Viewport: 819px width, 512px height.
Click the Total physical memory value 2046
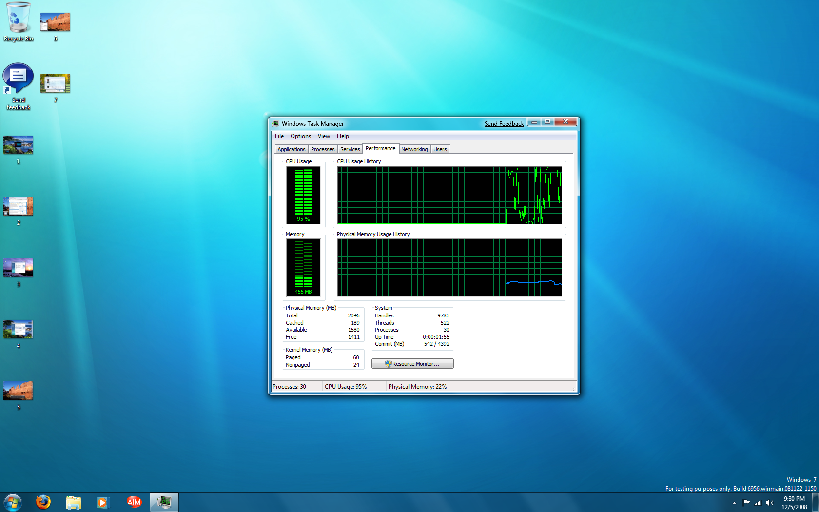[x=353, y=315]
